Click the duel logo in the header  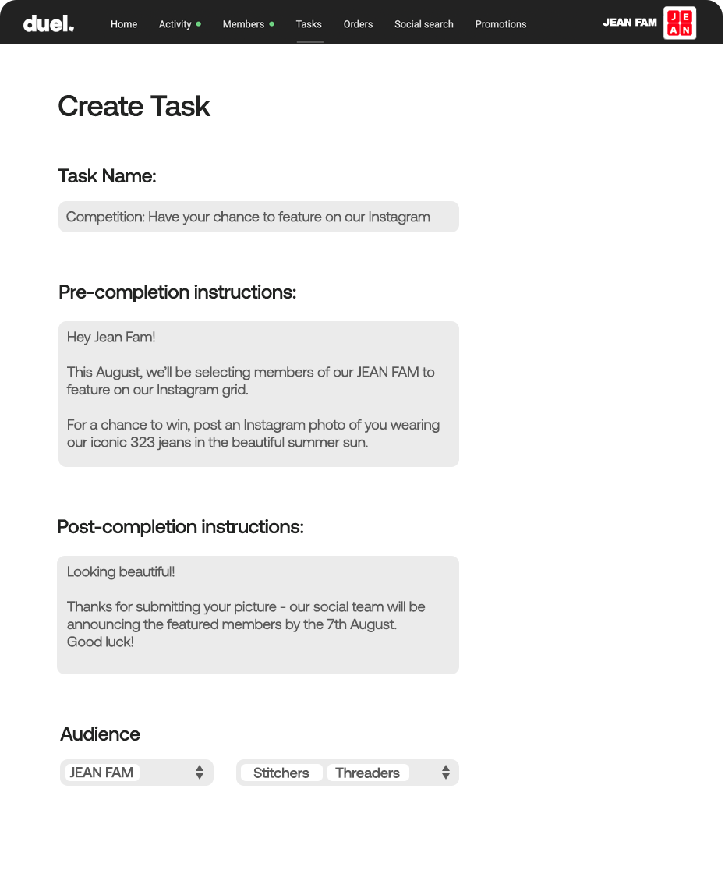48,23
